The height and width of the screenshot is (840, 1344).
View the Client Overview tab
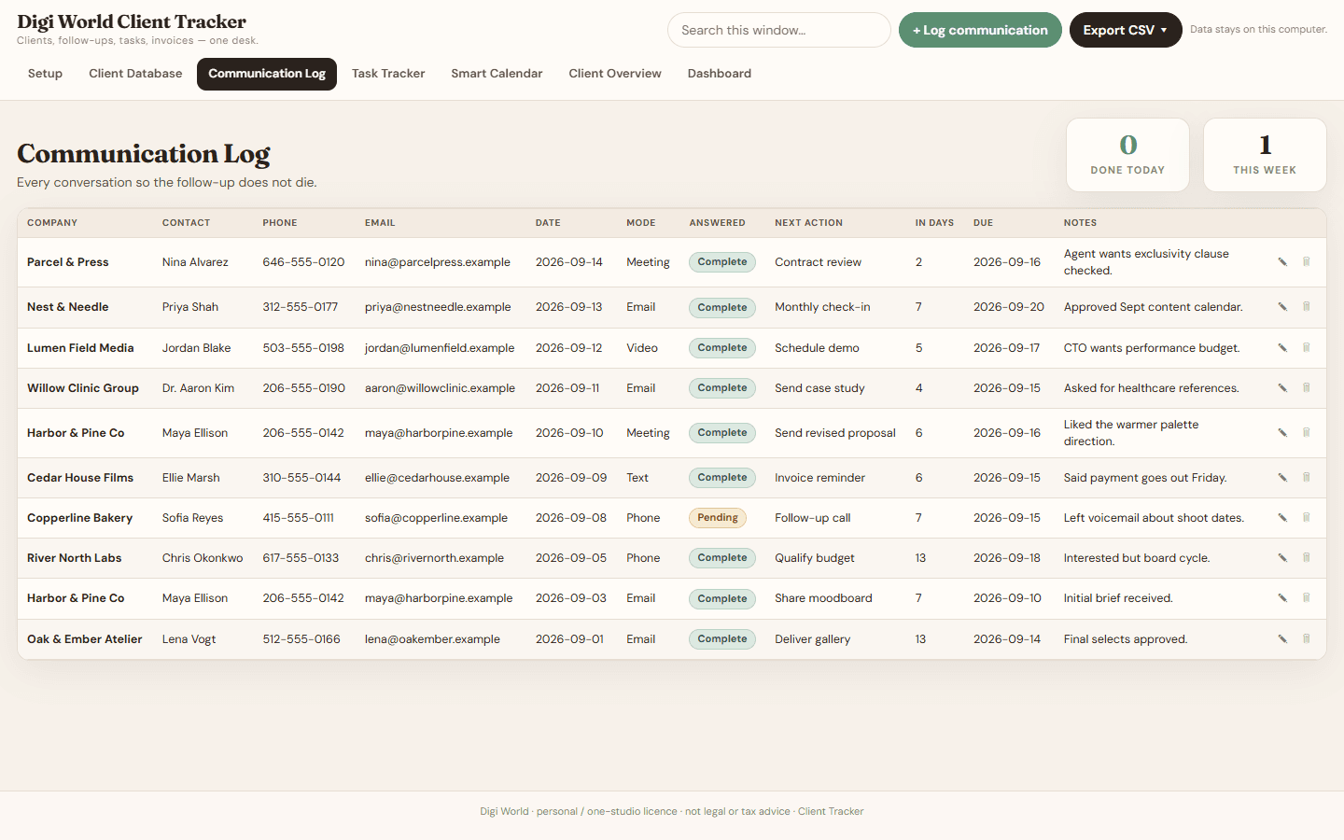pos(615,74)
